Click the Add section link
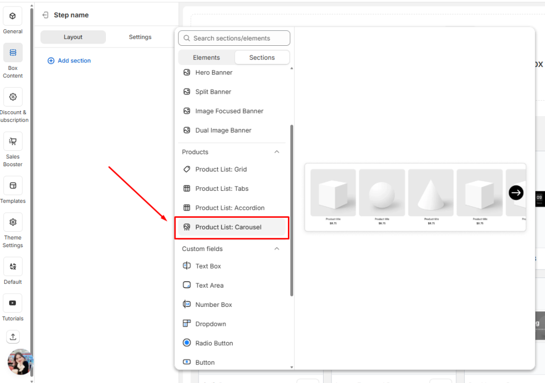545x383 pixels. click(x=69, y=61)
